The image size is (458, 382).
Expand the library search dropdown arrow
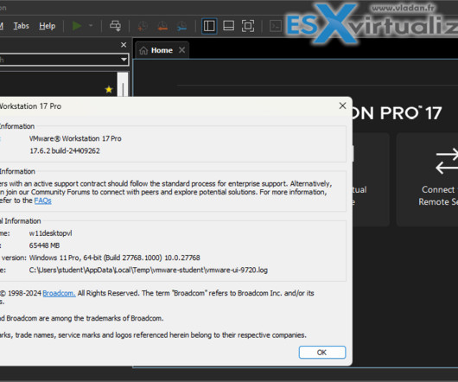tap(124, 60)
